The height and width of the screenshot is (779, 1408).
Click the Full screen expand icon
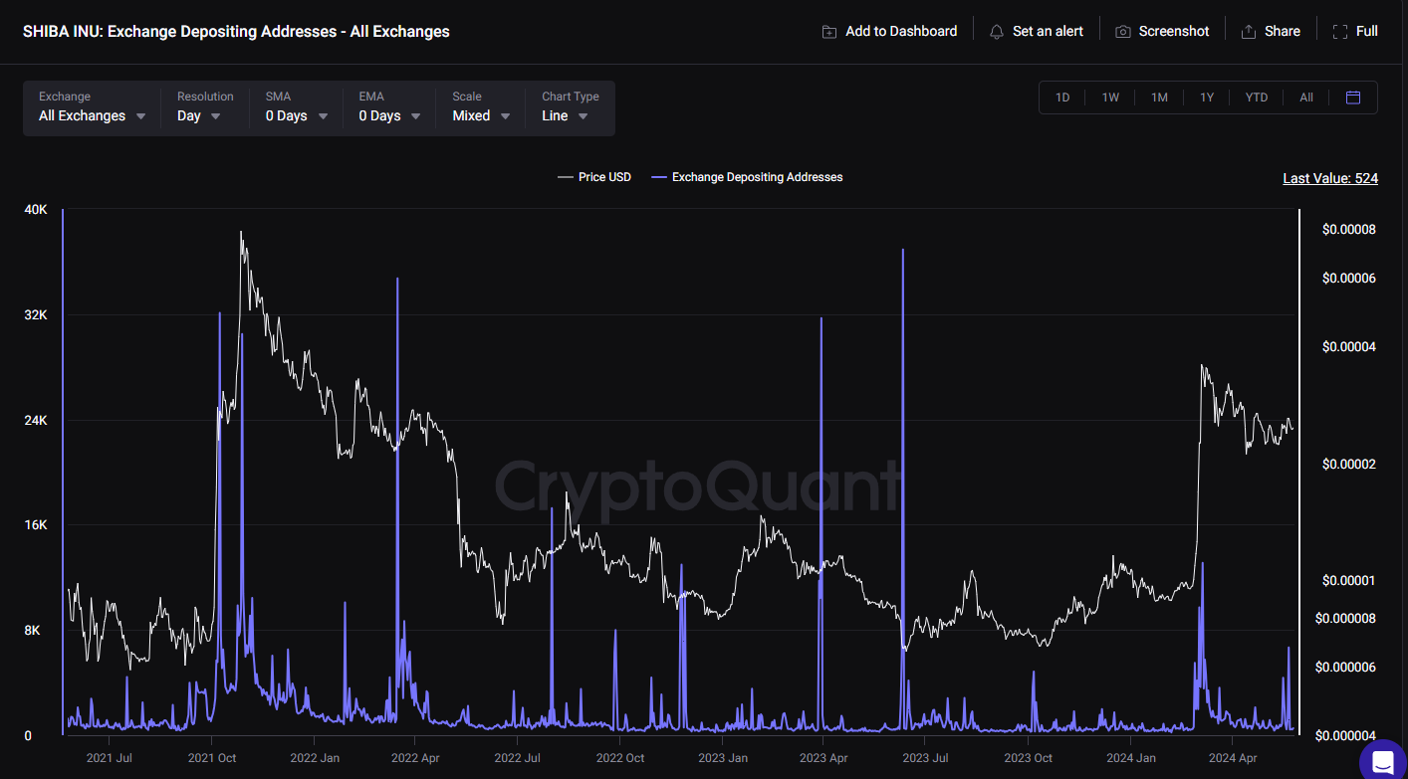(1340, 32)
